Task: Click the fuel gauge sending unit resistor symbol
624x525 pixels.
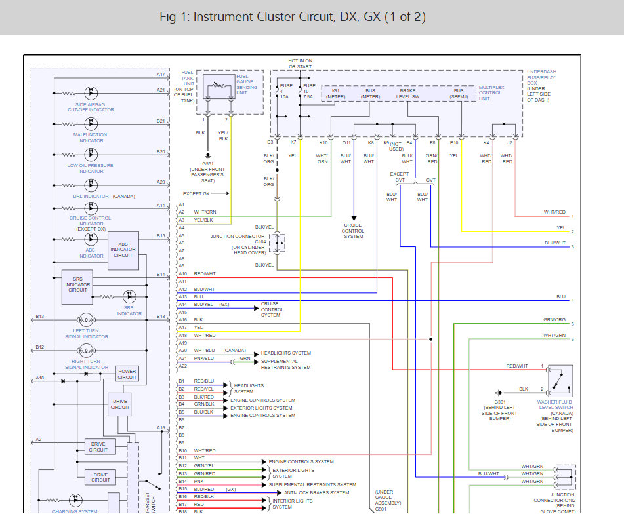Action: (x=218, y=85)
